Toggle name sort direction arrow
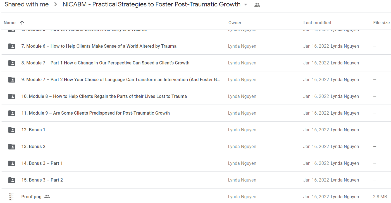This screenshot has width=391, height=203. pyautogui.click(x=22, y=23)
